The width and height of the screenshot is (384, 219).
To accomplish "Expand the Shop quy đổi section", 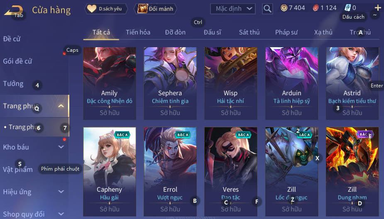I will pyautogui.click(x=61, y=214).
